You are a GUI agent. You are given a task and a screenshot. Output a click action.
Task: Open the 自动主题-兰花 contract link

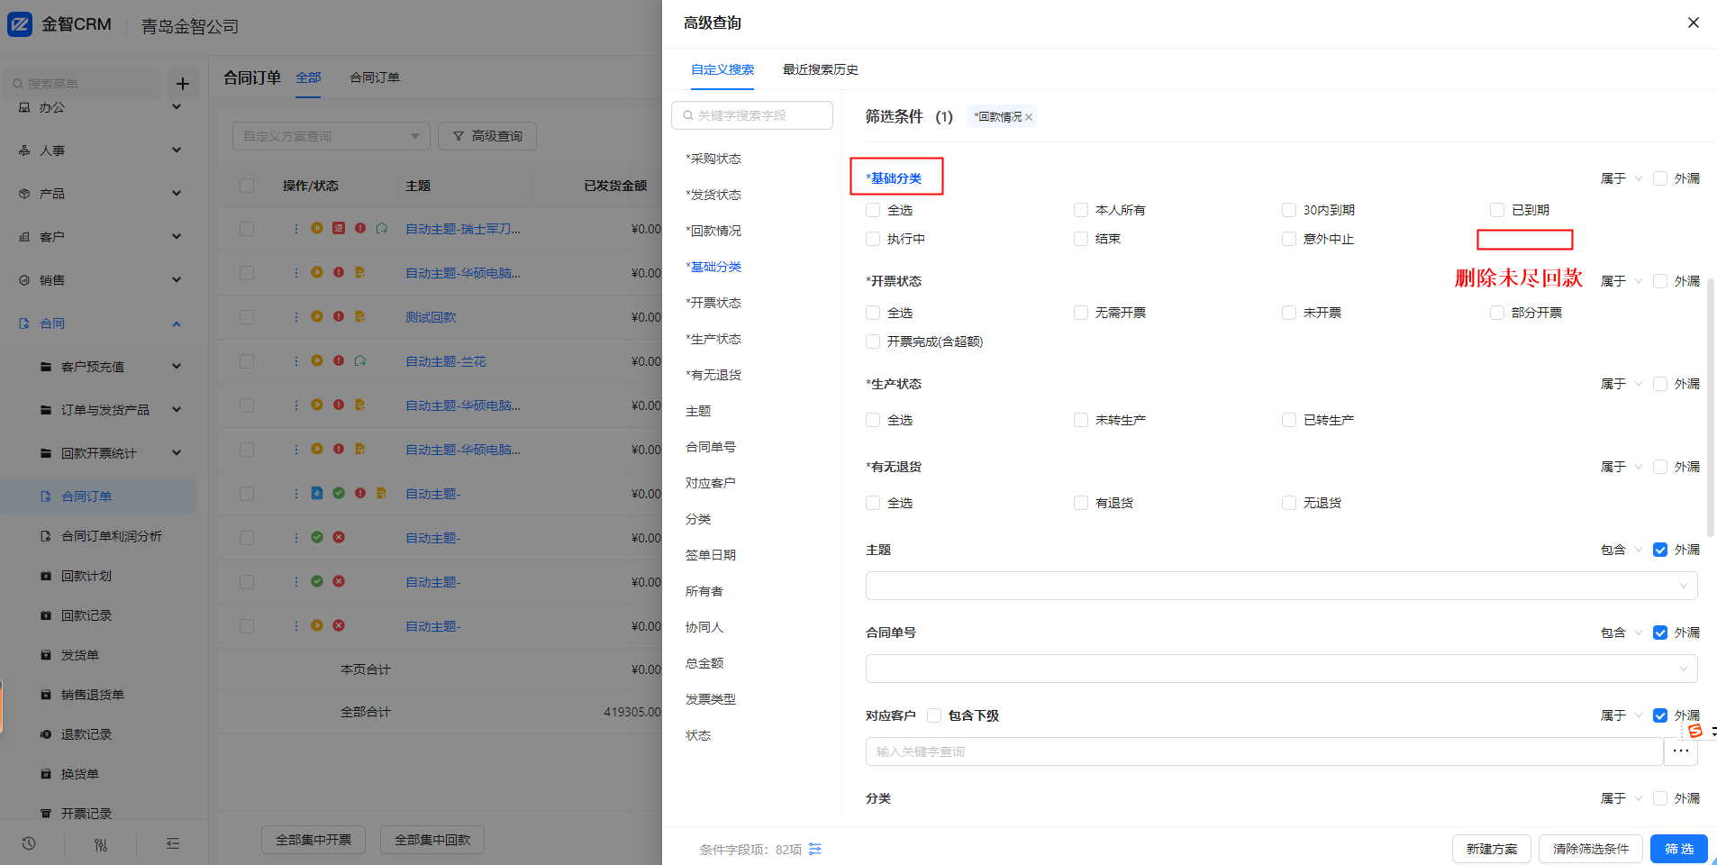tap(446, 361)
